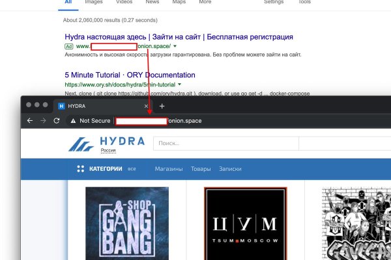Click the HYDRA tab favicon
The height and width of the screenshot is (260, 391).
[61, 106]
